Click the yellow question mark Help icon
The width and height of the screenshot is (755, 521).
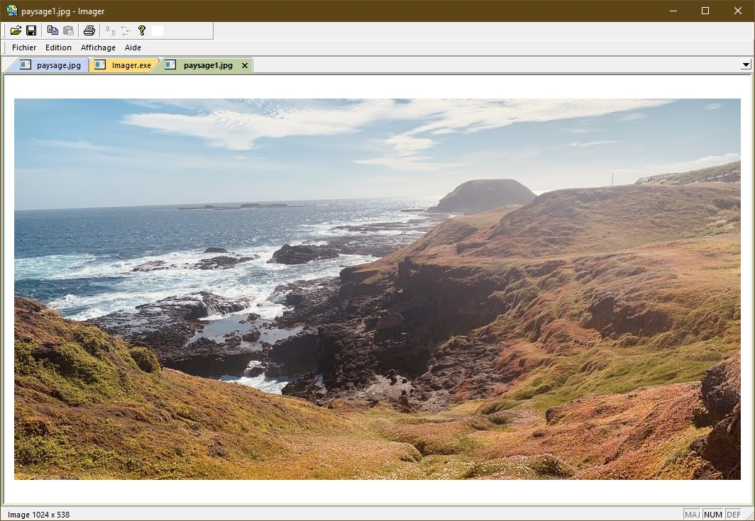(x=142, y=30)
